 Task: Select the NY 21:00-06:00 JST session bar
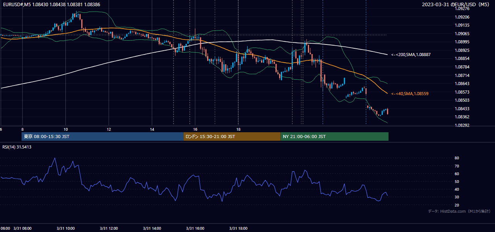point(334,136)
